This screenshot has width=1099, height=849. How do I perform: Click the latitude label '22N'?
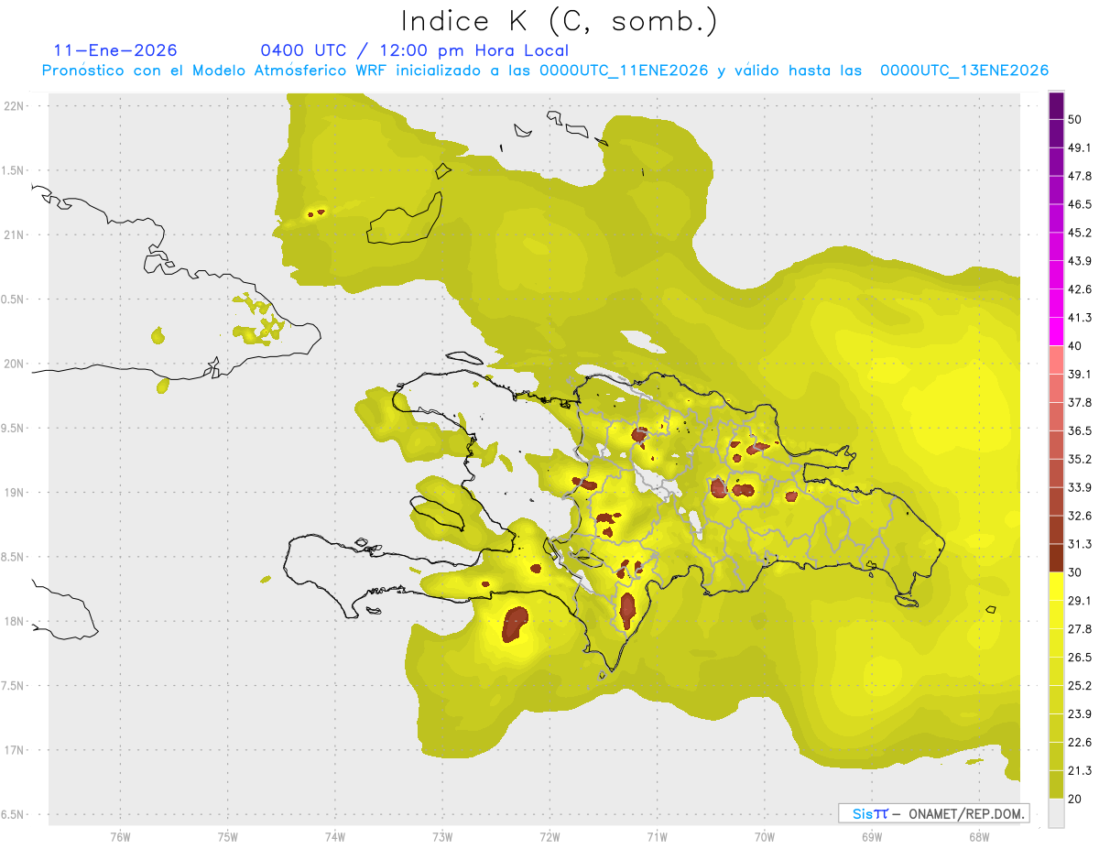(15, 106)
